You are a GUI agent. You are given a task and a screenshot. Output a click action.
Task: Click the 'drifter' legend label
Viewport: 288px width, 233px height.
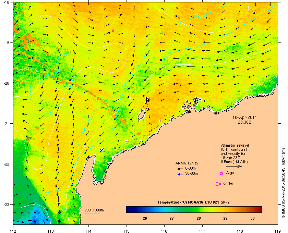pyautogui.click(x=228, y=183)
